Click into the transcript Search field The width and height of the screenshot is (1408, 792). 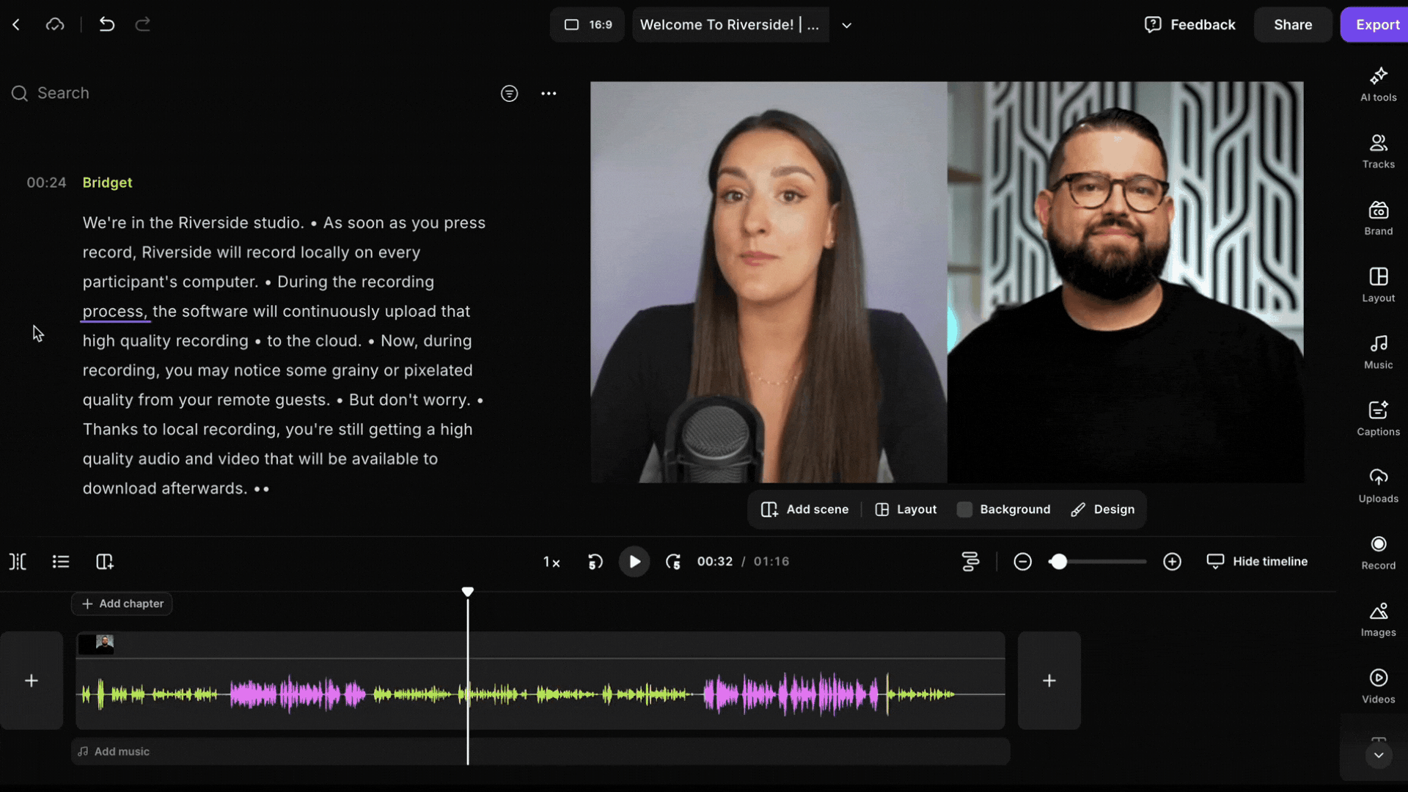coord(249,93)
